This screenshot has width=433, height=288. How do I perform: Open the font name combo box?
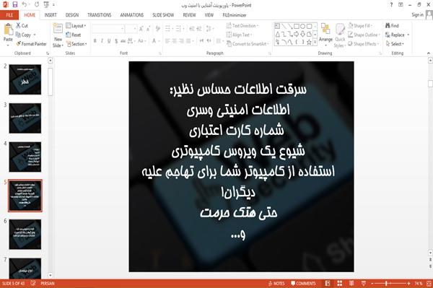[x=108, y=29]
